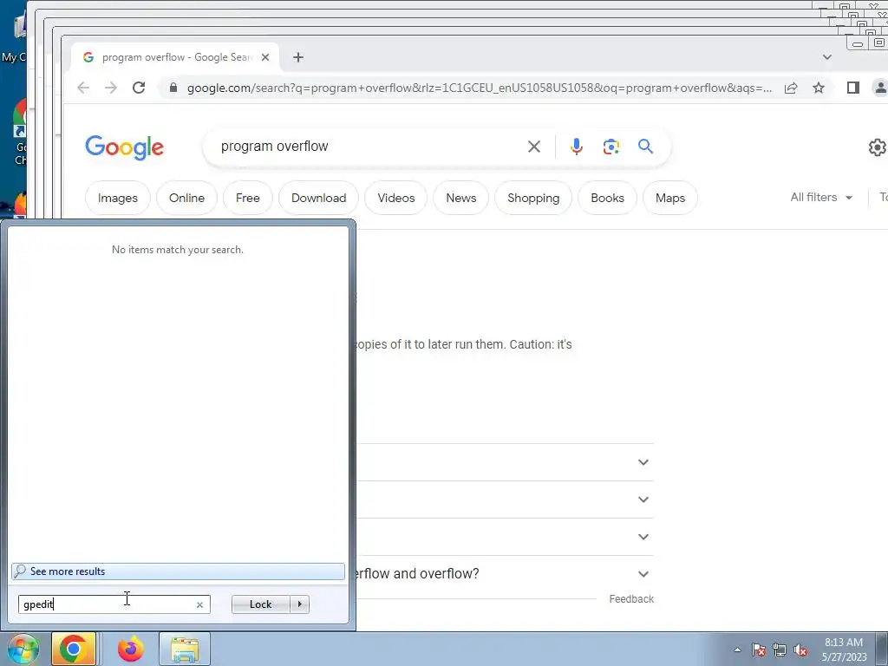Screen dimensions: 888x666
Task: Click the share page icon
Action: tap(791, 88)
